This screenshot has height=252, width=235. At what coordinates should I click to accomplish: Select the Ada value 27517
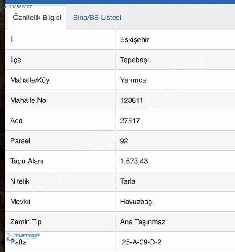[x=130, y=121]
